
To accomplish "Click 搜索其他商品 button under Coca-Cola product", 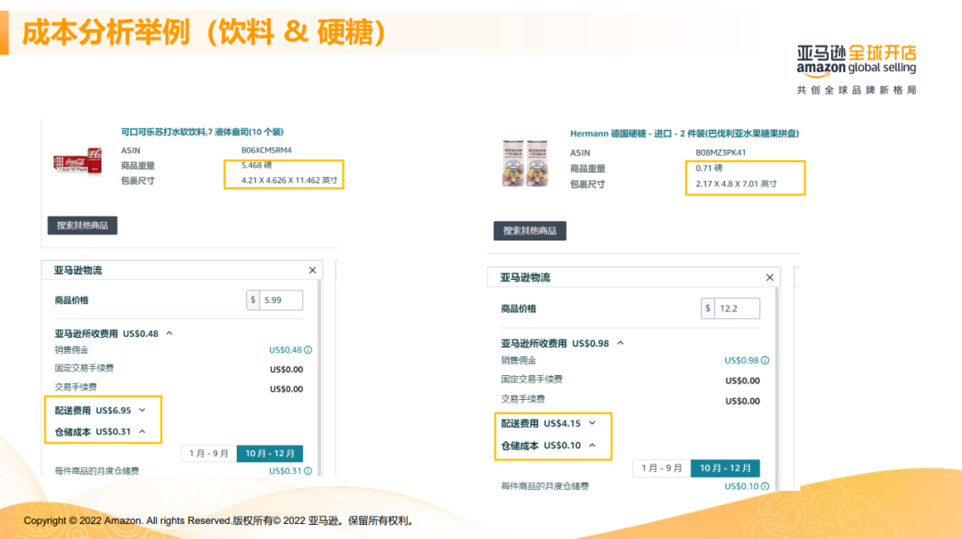I will click(82, 225).
